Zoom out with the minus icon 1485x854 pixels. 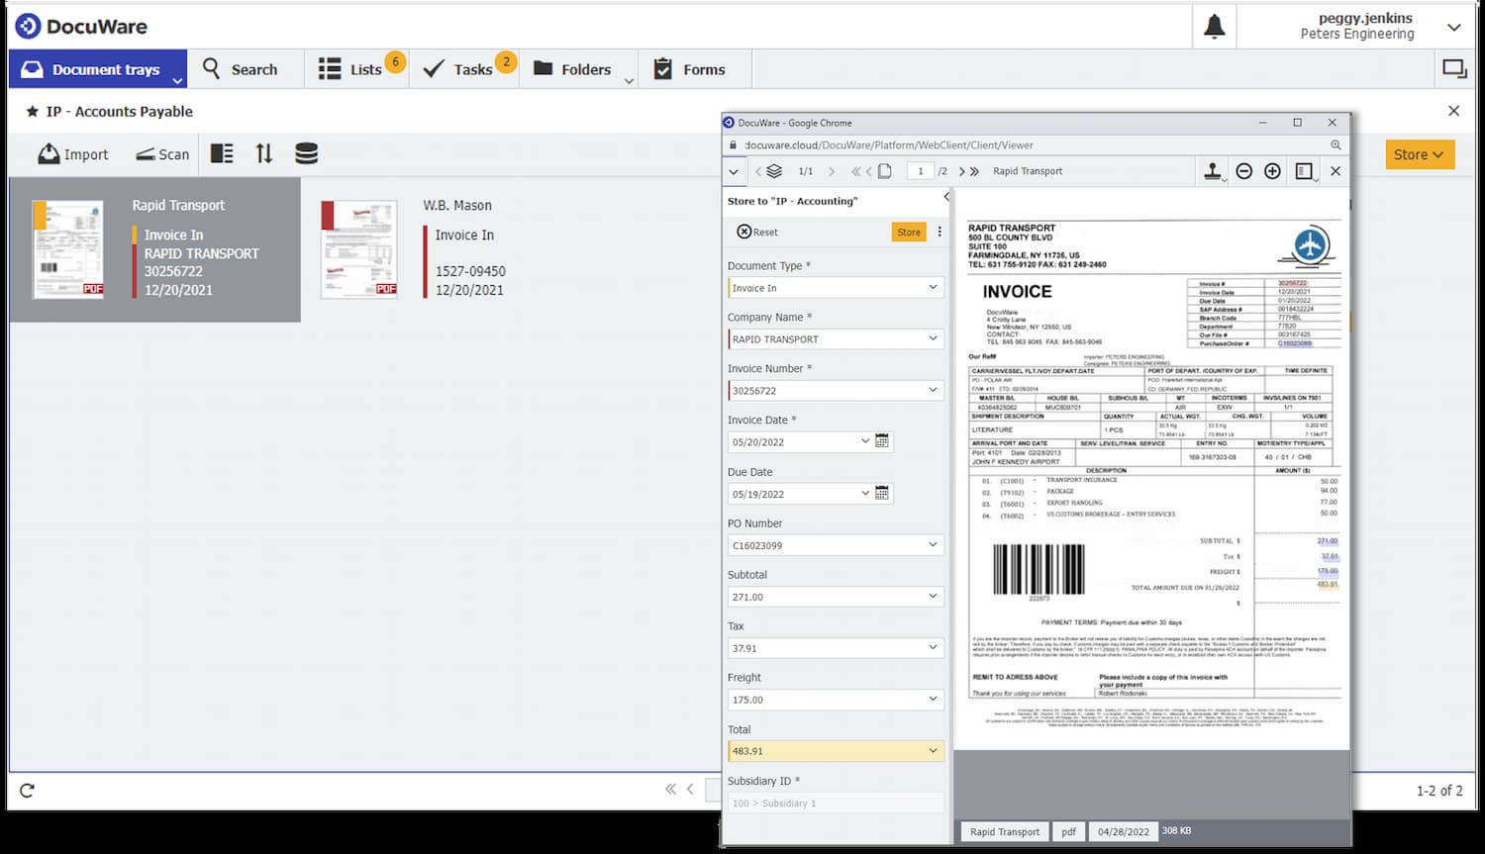pos(1244,171)
